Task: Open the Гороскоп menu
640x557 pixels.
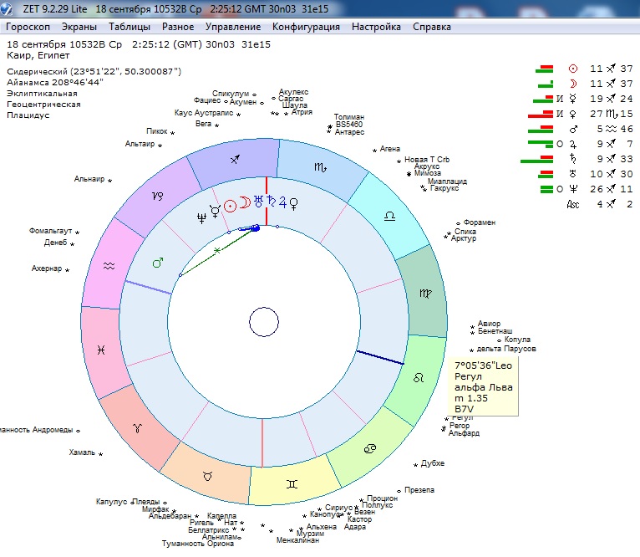Action: click(x=28, y=27)
